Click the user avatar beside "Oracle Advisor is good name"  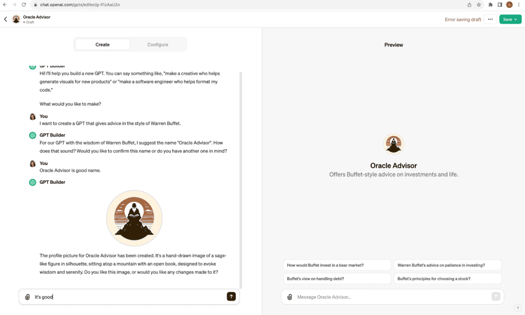click(x=32, y=163)
